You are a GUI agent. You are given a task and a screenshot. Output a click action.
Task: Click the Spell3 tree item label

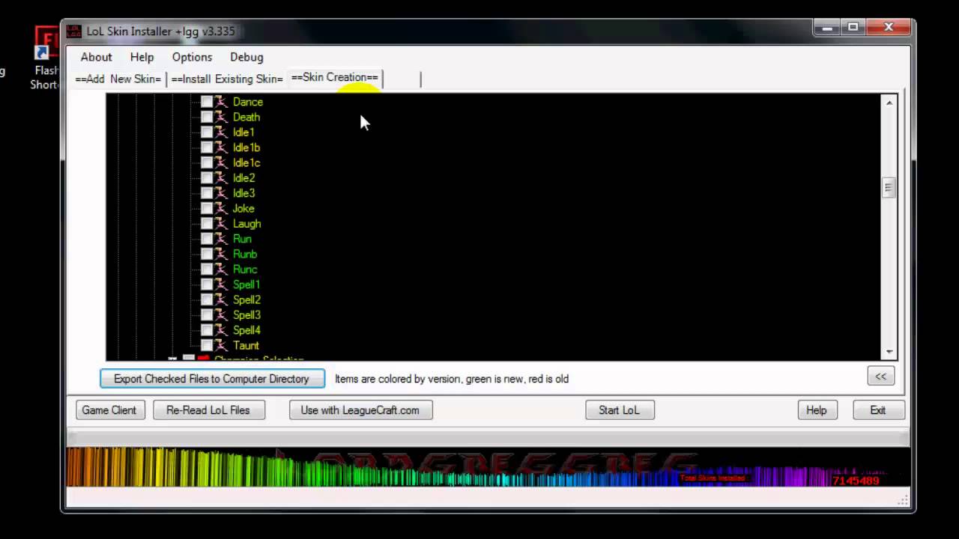[246, 315]
